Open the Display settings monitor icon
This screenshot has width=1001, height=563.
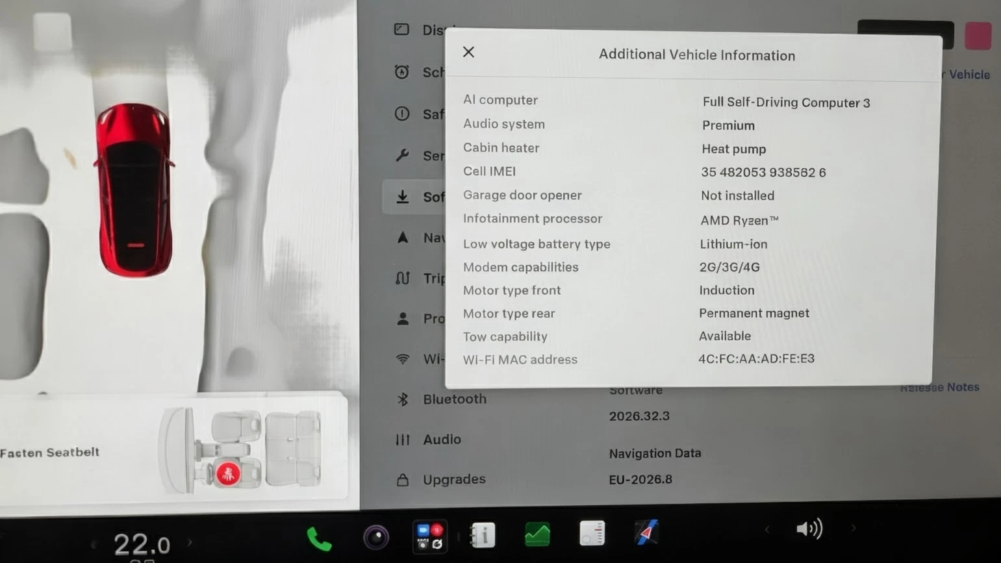(401, 29)
